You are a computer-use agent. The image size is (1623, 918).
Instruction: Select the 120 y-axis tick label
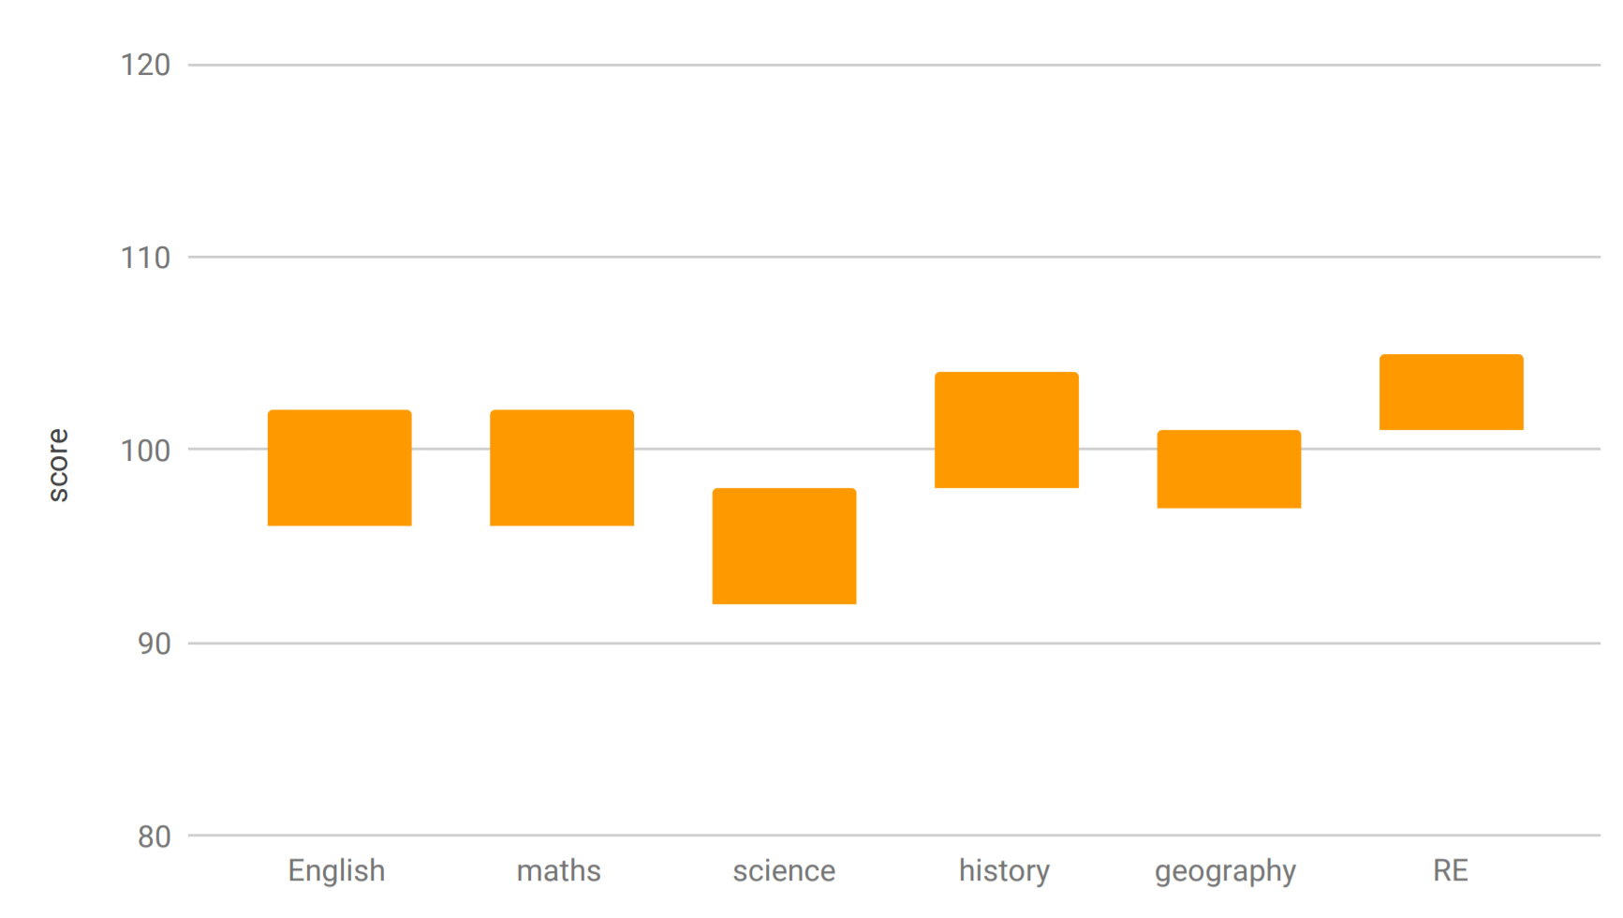(x=145, y=66)
